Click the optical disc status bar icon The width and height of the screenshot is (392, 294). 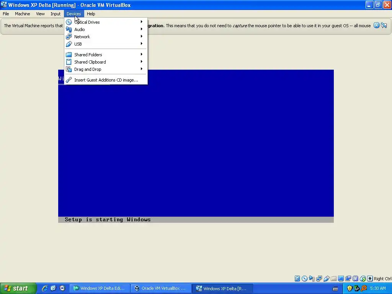304,279
